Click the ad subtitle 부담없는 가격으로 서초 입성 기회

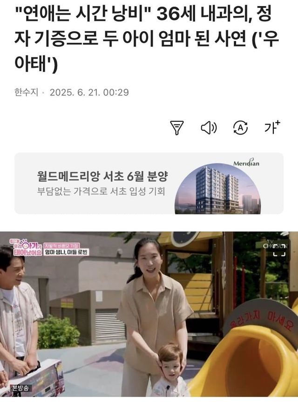tap(101, 192)
